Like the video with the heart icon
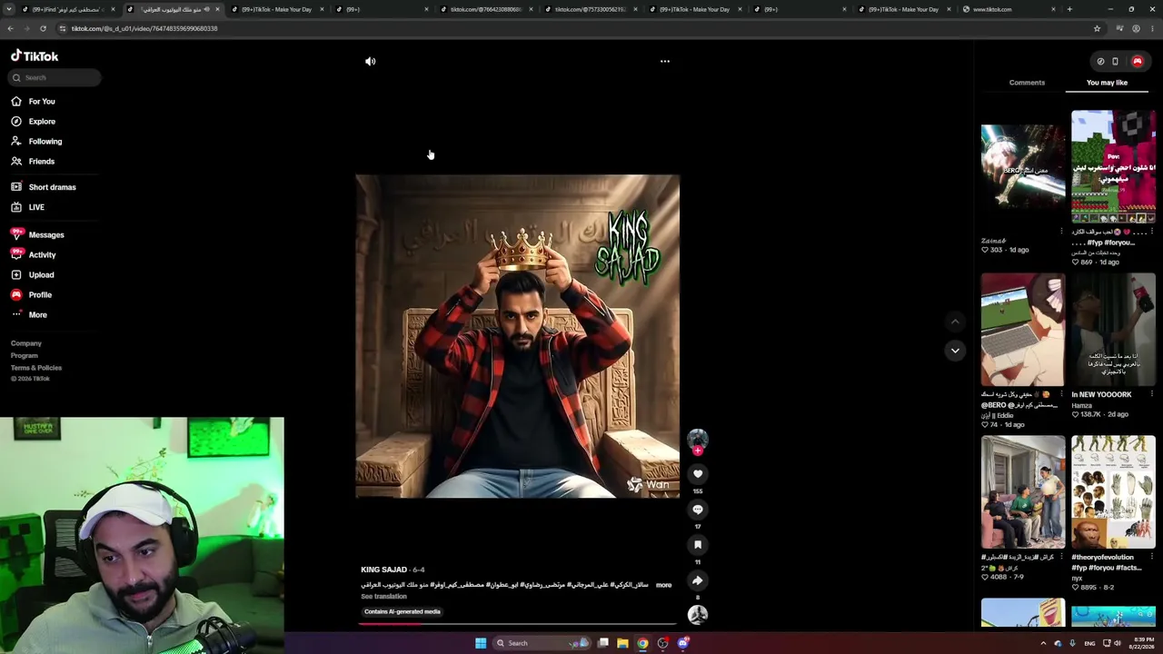Screen dimensions: 1163x654 pyautogui.click(x=698, y=473)
